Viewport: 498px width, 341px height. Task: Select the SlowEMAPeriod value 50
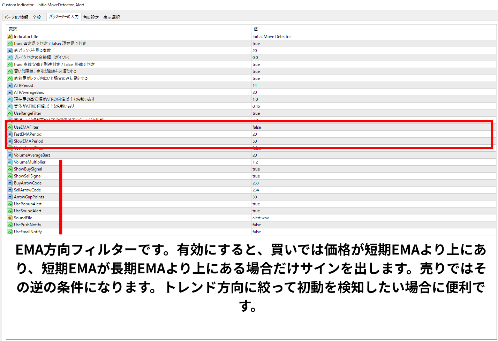[x=255, y=141]
